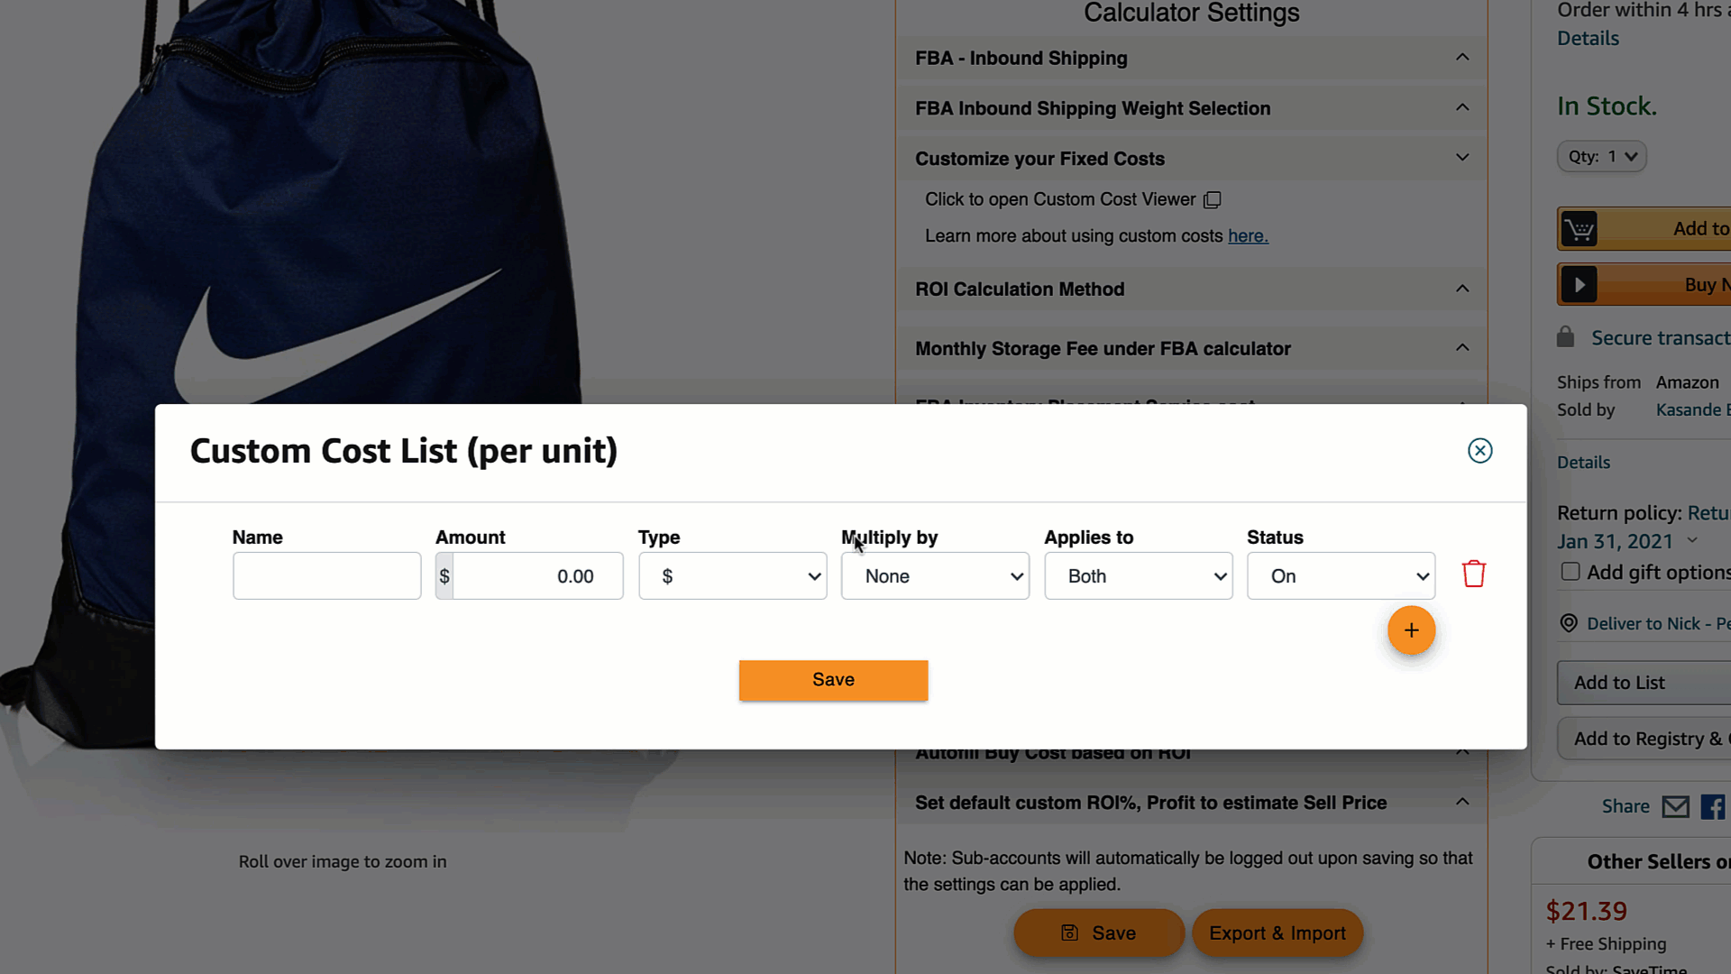Change the Status dropdown from On

tap(1341, 576)
